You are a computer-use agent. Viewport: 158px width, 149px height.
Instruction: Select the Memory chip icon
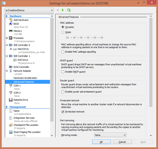tap(11, 31)
